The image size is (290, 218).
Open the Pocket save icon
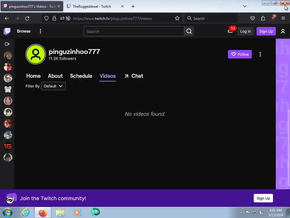click(252, 18)
